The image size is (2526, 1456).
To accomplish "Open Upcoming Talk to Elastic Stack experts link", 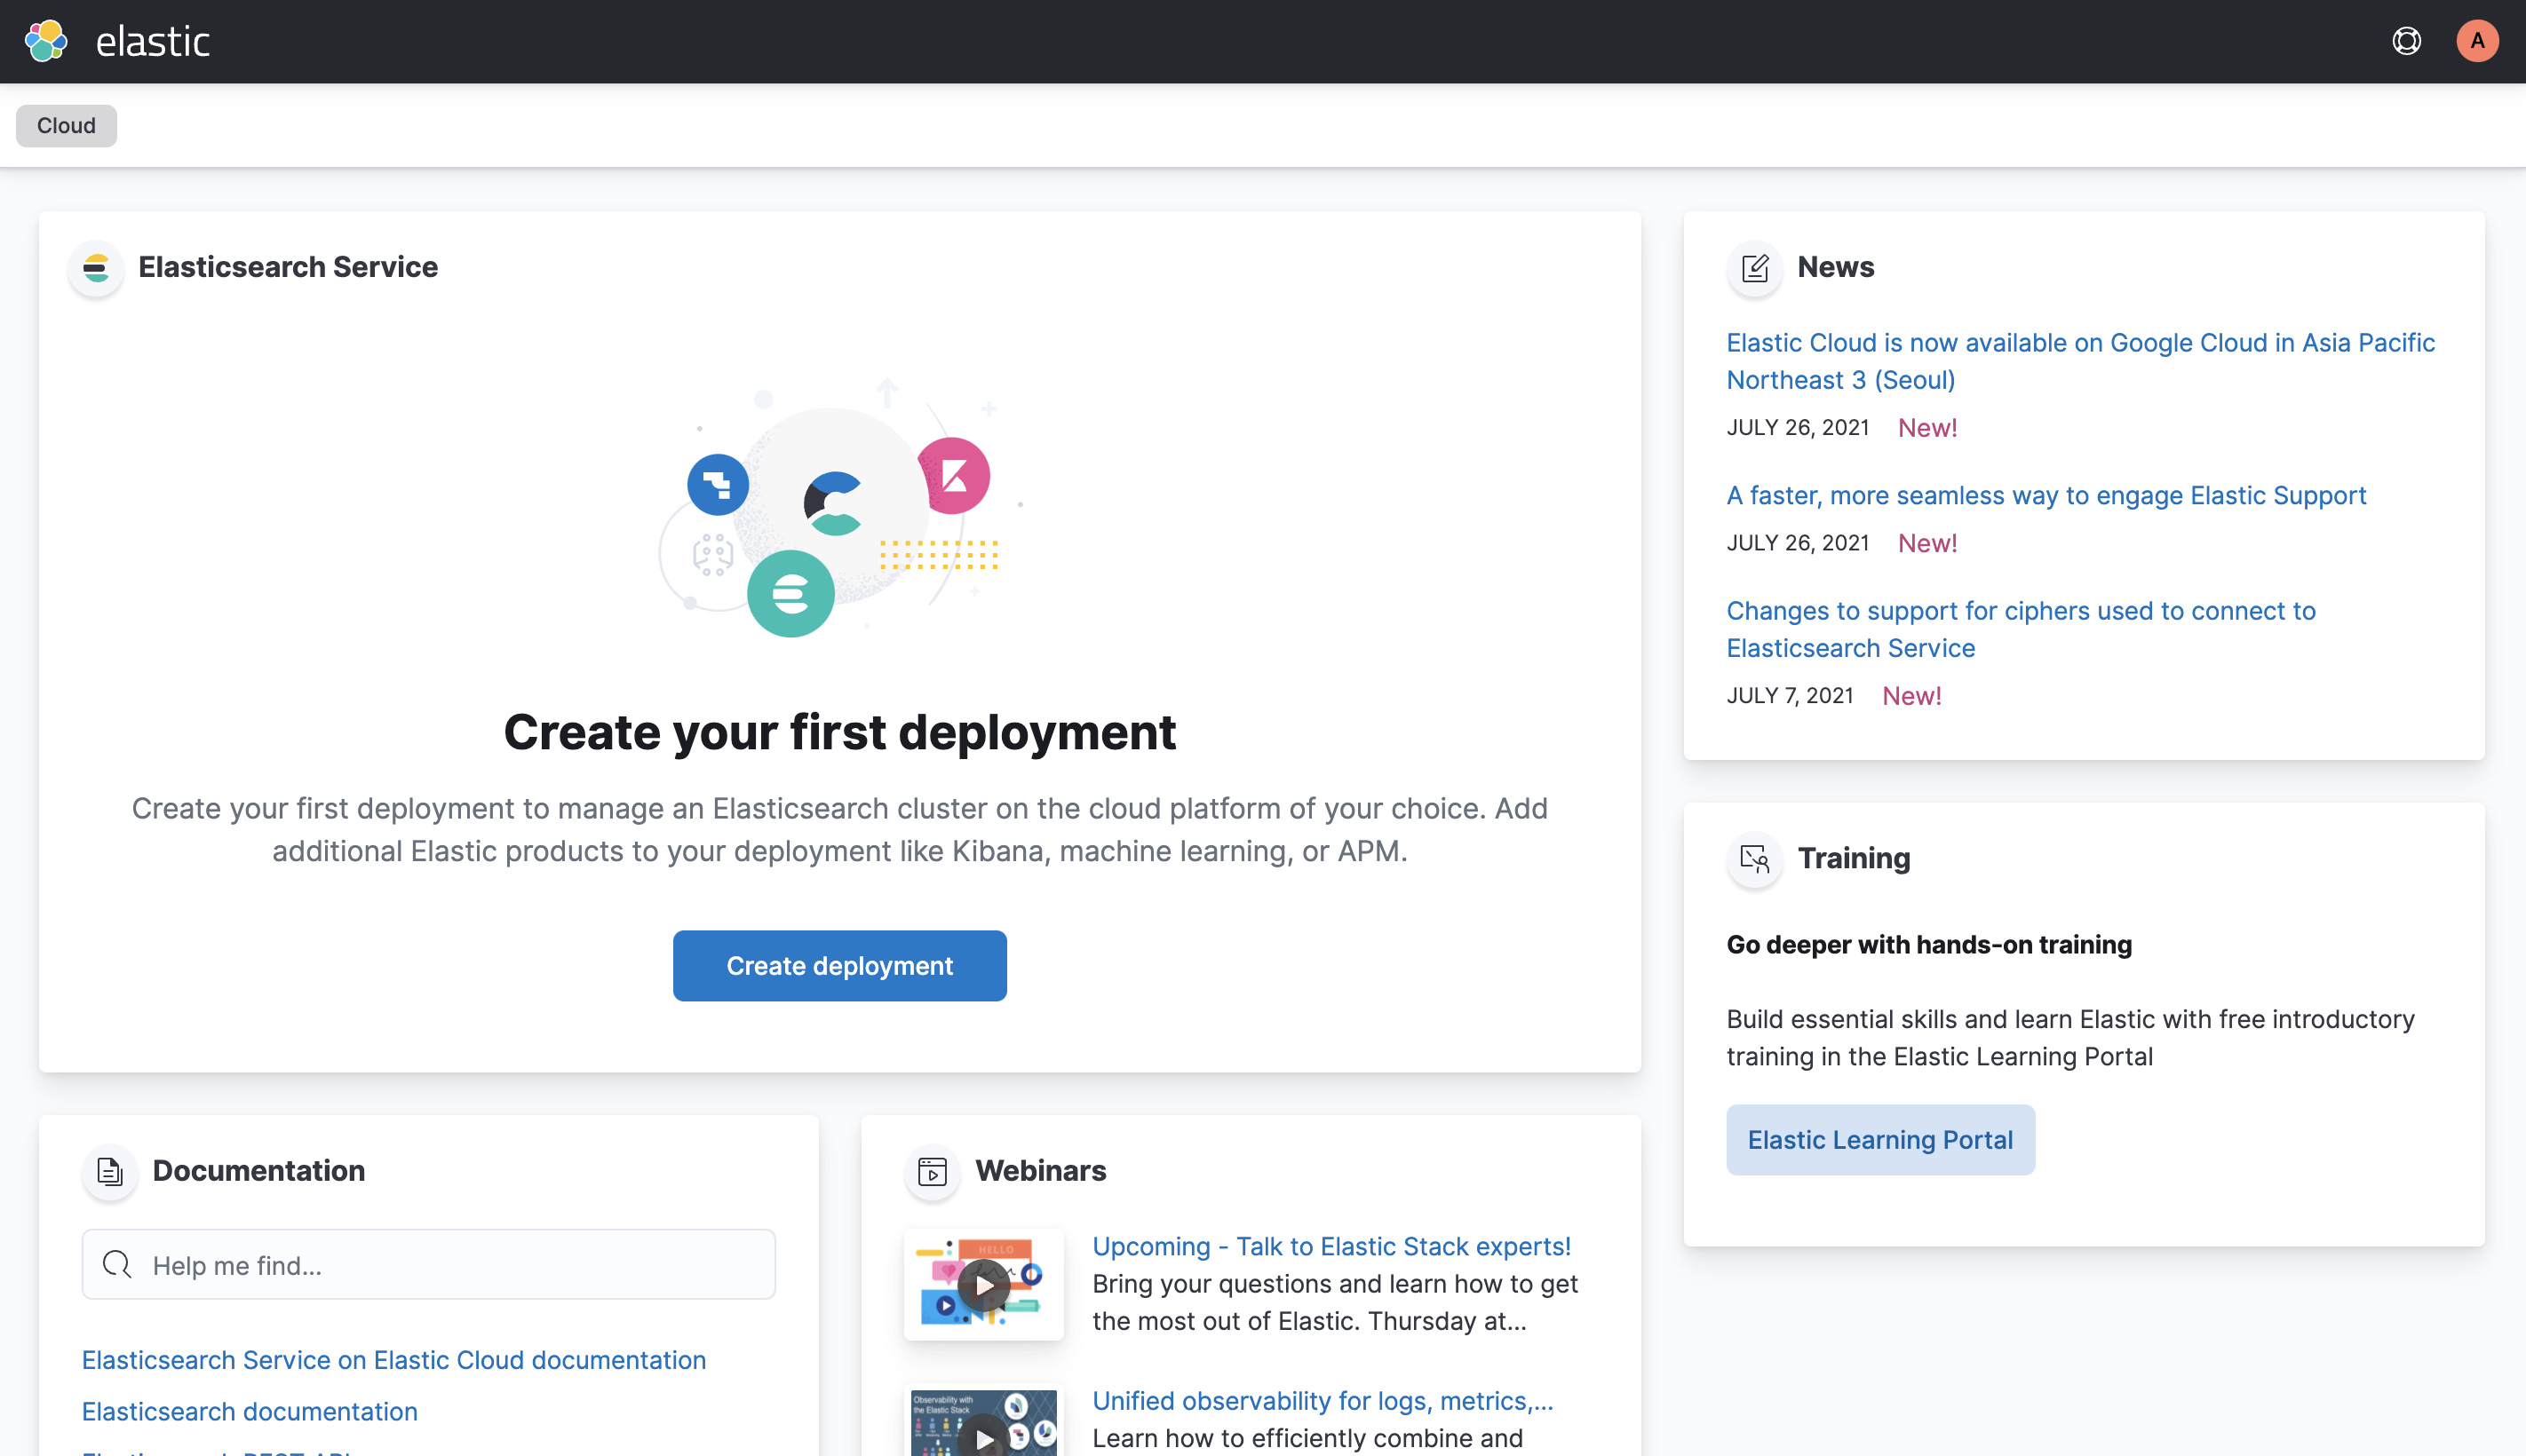I will 1331,1247.
